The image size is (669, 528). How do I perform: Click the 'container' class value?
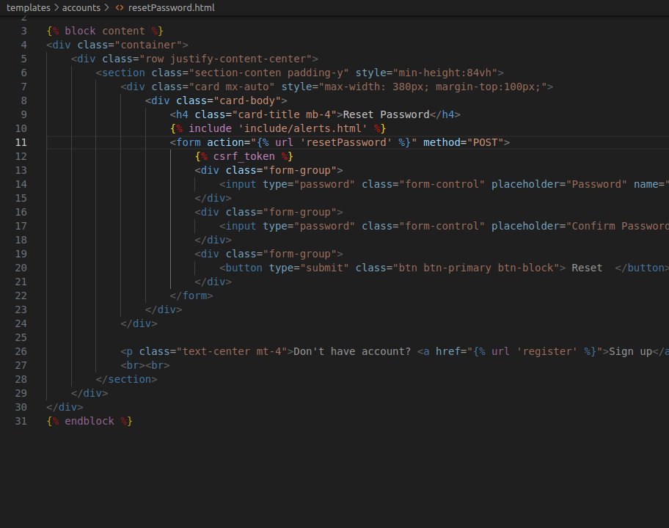click(x=148, y=45)
